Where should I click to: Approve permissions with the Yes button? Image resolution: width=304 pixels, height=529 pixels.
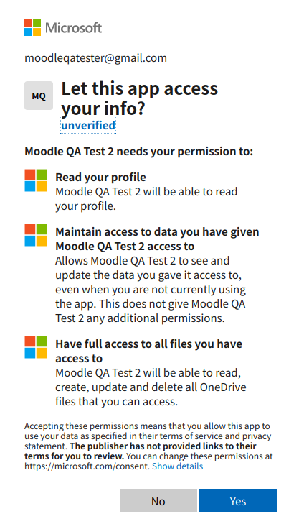click(238, 501)
